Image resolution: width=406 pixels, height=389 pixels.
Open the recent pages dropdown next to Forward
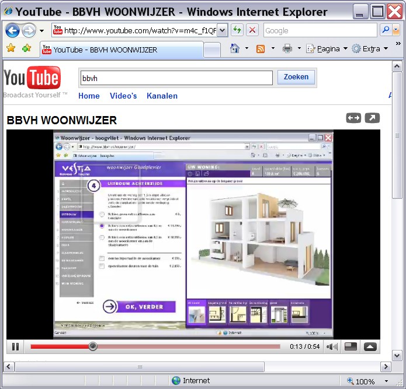[41, 31]
